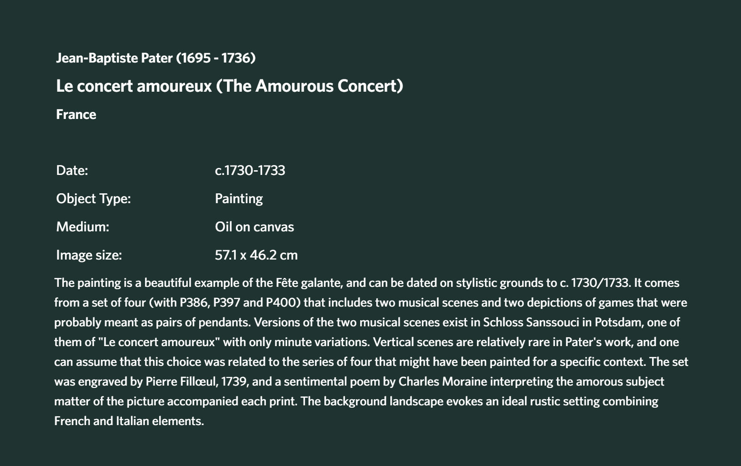Click the Oil on canvas value
The image size is (741, 466).
coord(254,227)
